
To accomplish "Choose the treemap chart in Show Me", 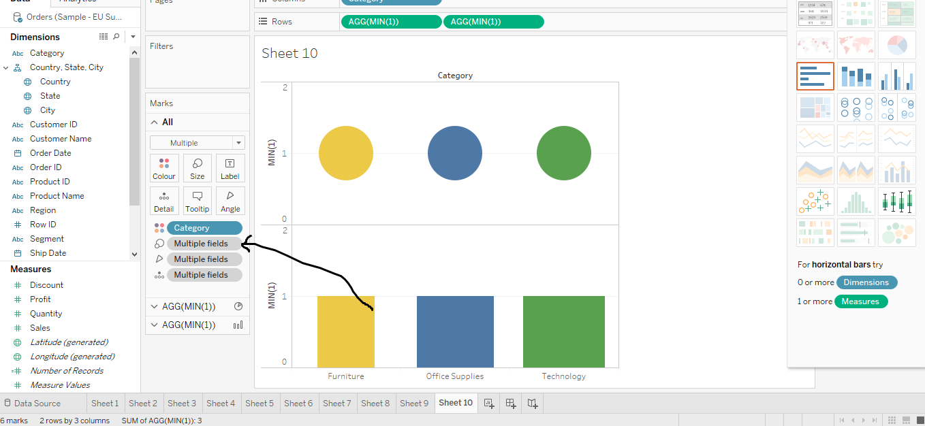I will tap(815, 108).
